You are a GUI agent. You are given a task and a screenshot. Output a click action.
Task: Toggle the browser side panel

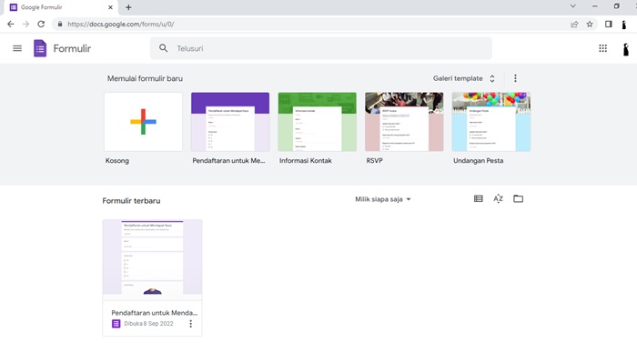tap(608, 24)
